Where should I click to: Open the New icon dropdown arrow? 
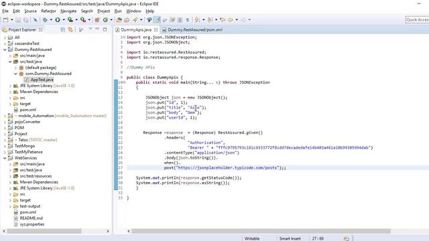click(12, 19)
